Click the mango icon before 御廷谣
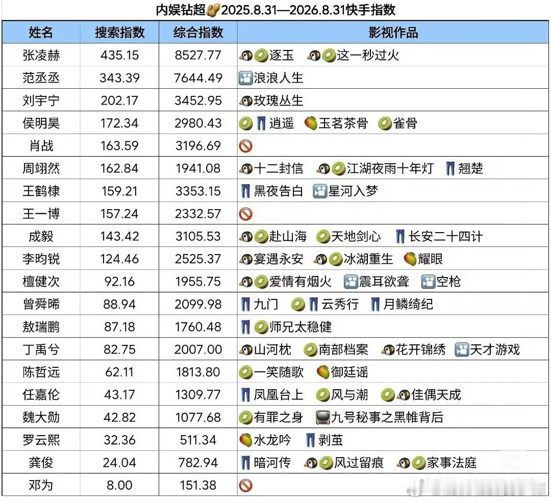551x502 pixels. click(323, 372)
